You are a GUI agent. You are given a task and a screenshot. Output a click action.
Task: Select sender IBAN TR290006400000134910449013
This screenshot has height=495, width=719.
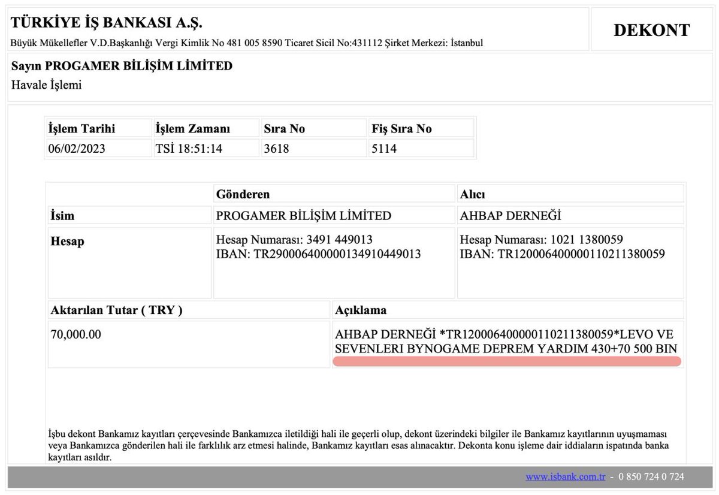click(318, 254)
